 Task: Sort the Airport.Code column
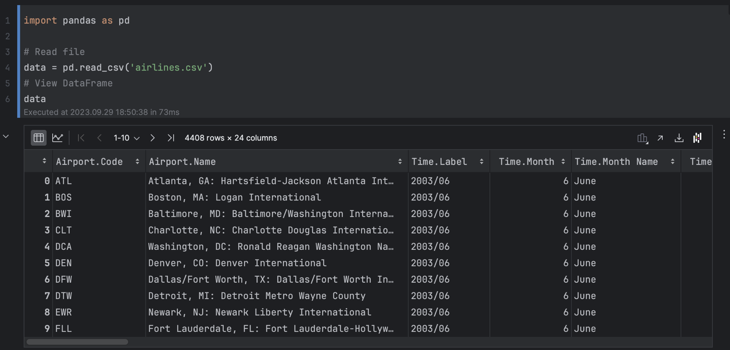point(137,162)
